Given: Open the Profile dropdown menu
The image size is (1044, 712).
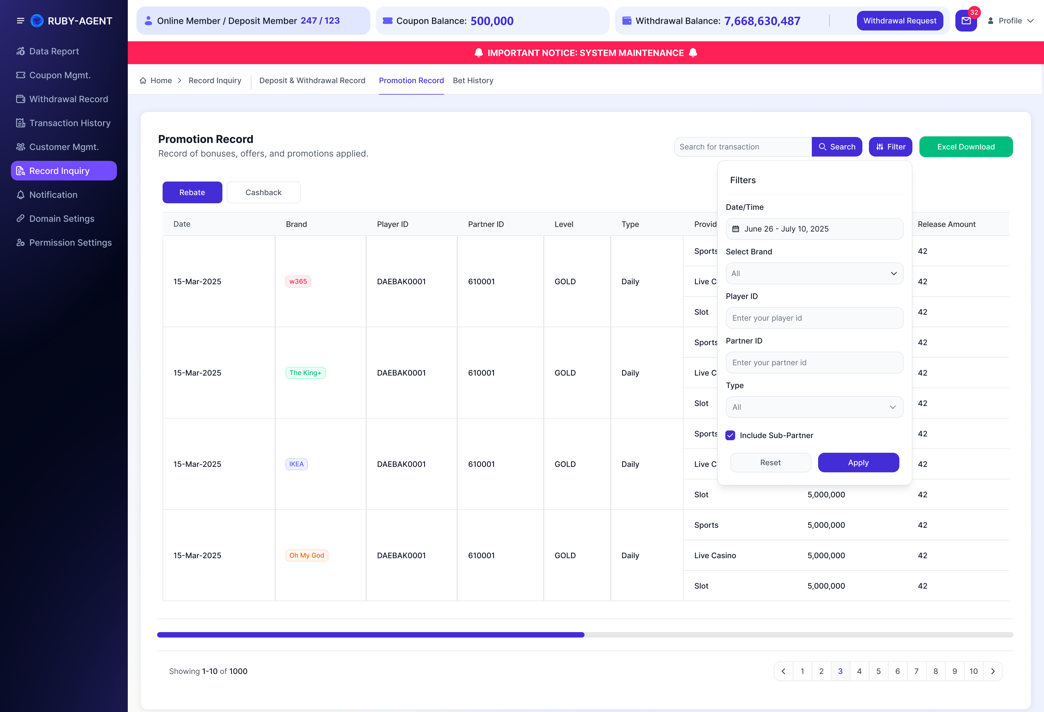Looking at the screenshot, I should click(1011, 21).
